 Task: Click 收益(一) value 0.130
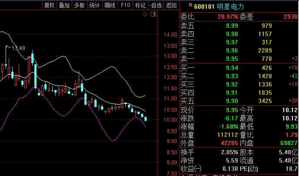pos(230,169)
